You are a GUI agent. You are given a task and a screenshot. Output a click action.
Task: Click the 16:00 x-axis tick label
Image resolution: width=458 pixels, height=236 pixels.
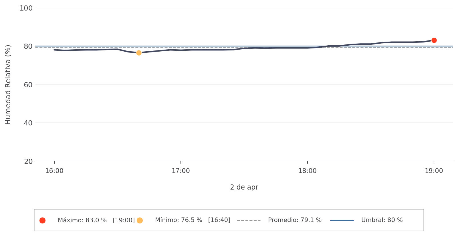(54, 171)
